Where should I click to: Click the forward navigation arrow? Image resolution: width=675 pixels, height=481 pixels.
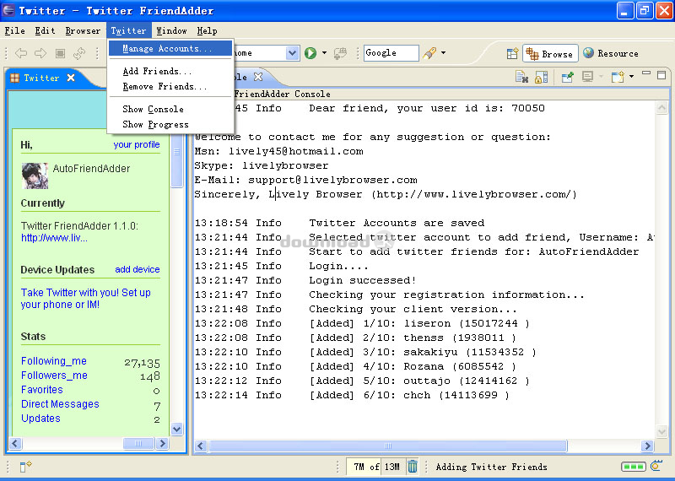tap(40, 53)
